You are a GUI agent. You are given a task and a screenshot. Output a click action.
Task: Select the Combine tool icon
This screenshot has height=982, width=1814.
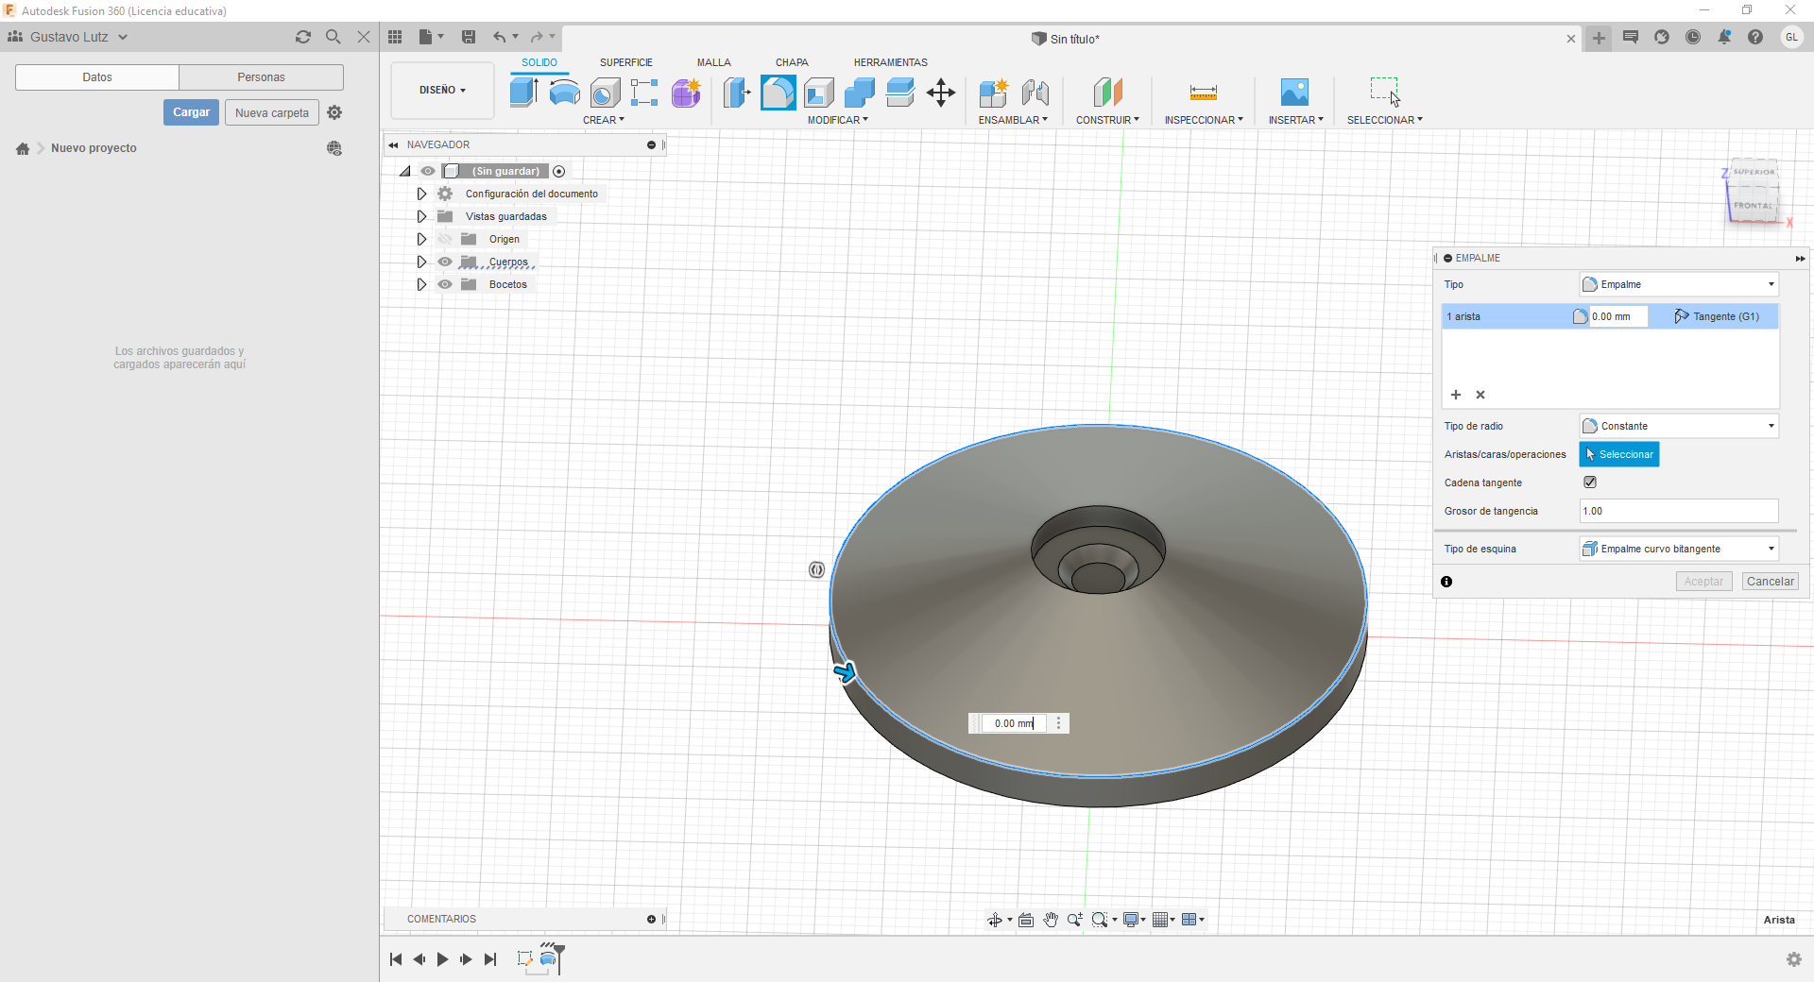pos(860,93)
